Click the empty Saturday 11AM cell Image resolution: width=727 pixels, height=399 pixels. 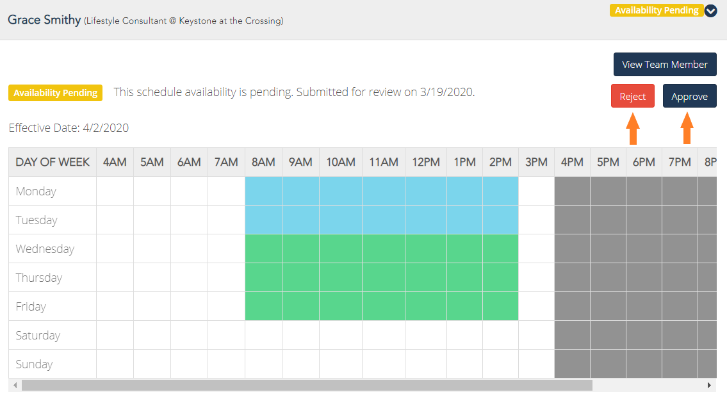[384, 335]
